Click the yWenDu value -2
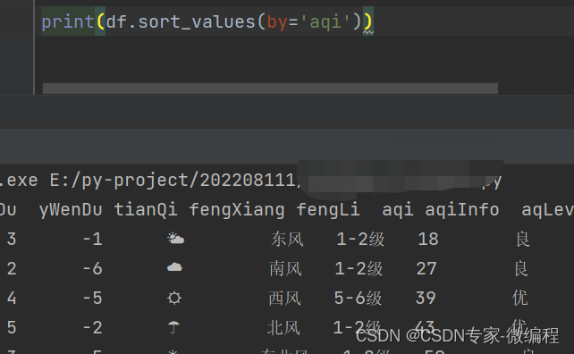The width and height of the screenshot is (574, 354). click(x=93, y=327)
